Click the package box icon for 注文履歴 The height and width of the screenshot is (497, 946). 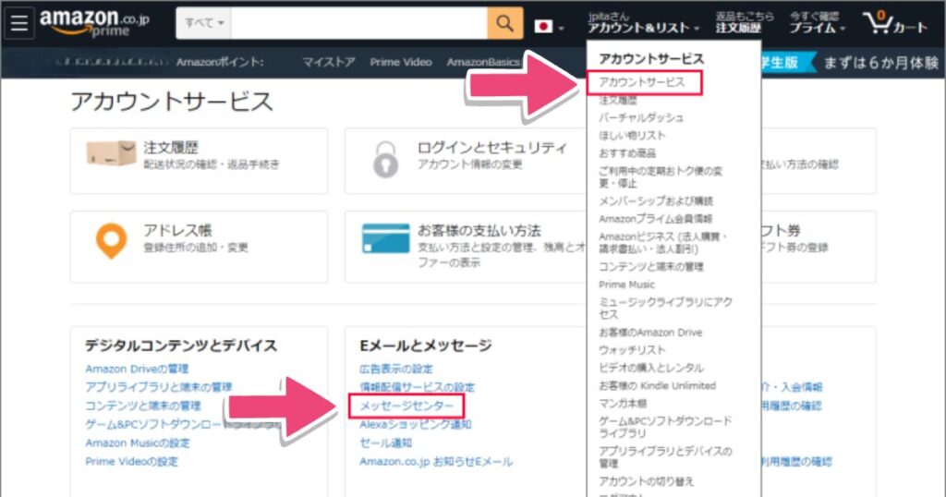click(111, 153)
